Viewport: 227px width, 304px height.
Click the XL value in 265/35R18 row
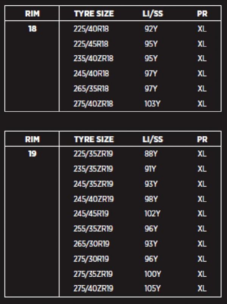202,89
